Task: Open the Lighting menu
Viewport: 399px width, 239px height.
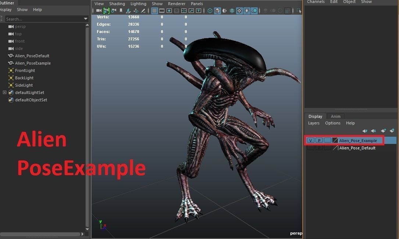Action: (x=138, y=4)
